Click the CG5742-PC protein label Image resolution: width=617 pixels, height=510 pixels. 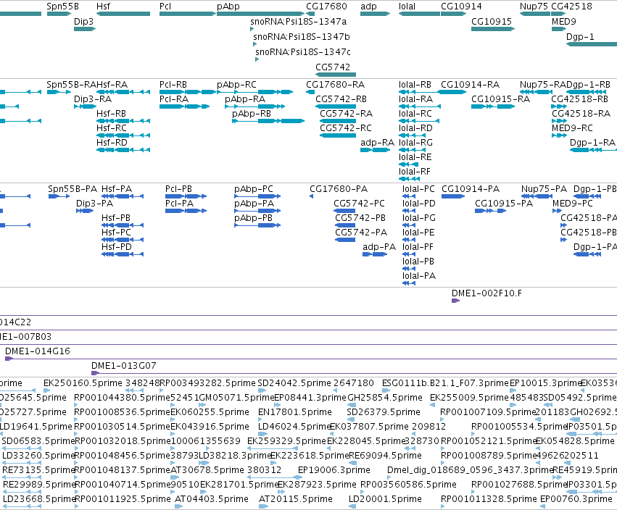[360, 204]
